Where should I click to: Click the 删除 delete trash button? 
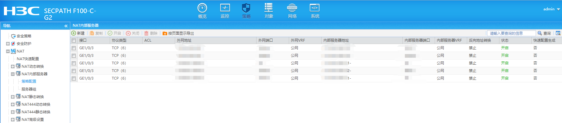point(151,33)
